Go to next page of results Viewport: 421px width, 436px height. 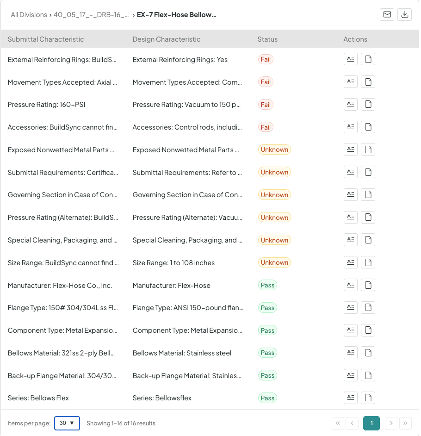pyautogui.click(x=391, y=423)
